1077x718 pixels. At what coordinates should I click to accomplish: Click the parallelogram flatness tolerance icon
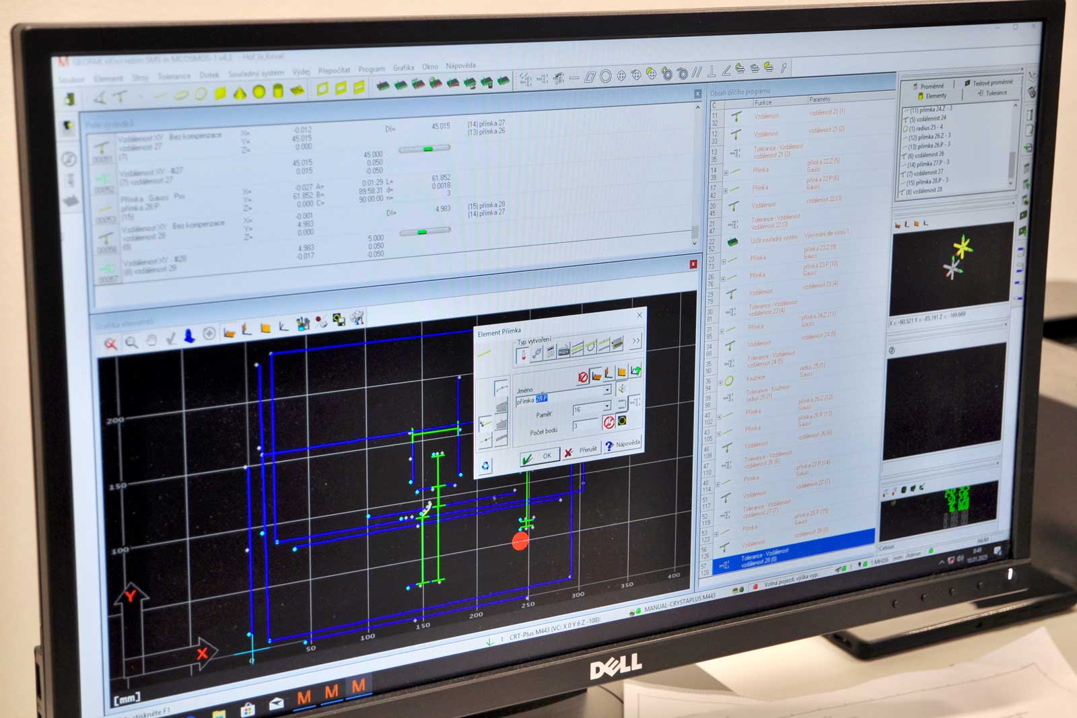point(590,77)
